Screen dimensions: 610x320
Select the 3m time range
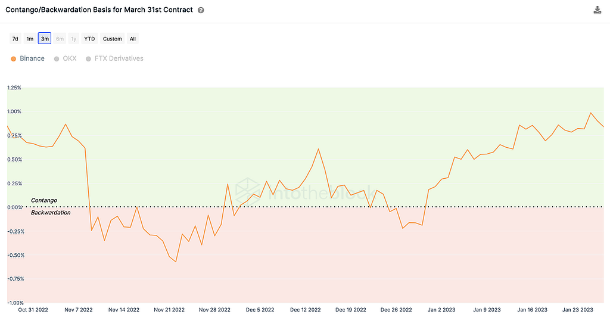pos(45,39)
